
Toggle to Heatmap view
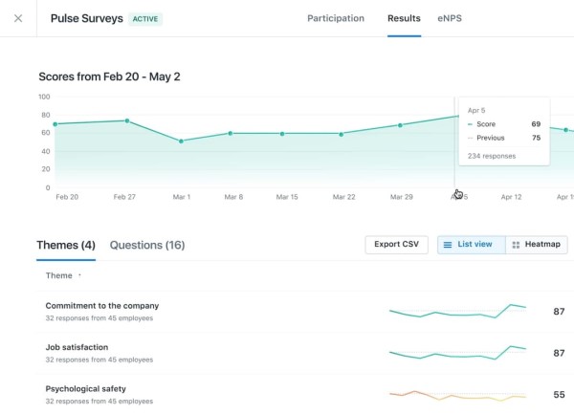(x=537, y=245)
